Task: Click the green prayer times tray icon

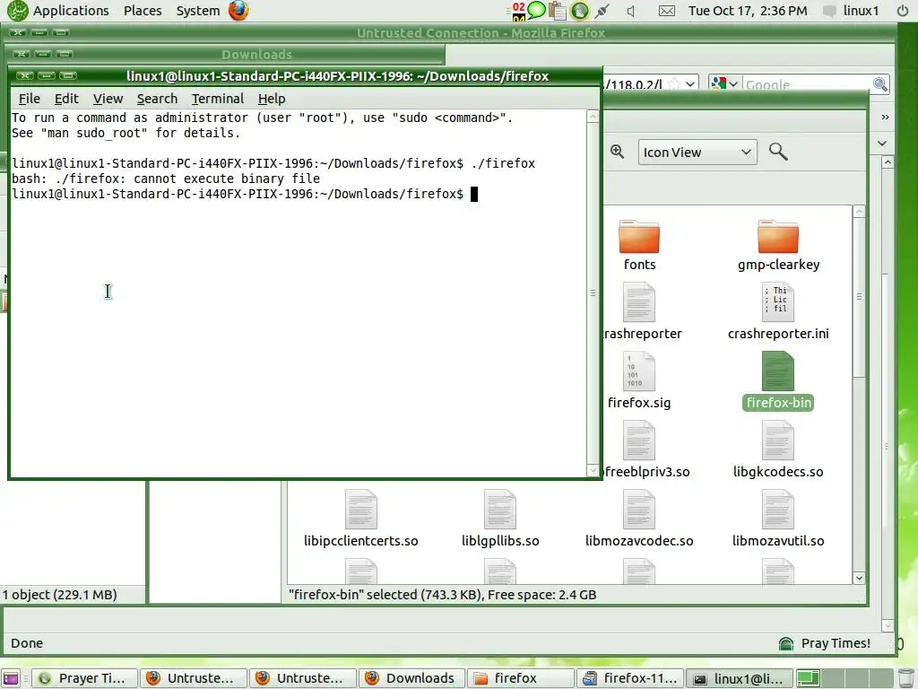Action: coord(579,11)
